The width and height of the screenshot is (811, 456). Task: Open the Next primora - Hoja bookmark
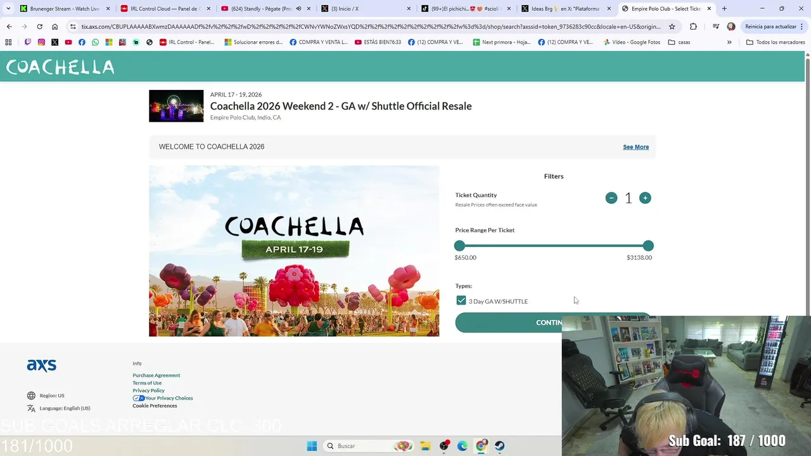click(x=502, y=42)
